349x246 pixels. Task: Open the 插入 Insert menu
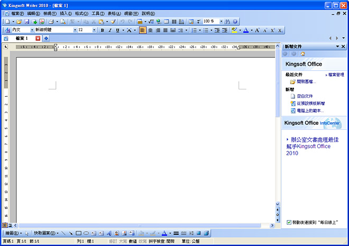[x=66, y=14]
